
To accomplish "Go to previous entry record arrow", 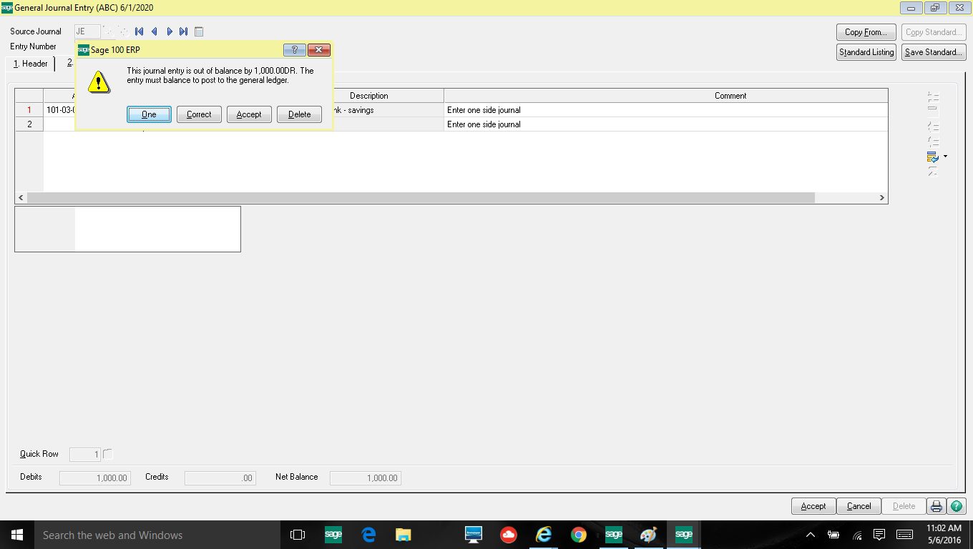I will (154, 31).
